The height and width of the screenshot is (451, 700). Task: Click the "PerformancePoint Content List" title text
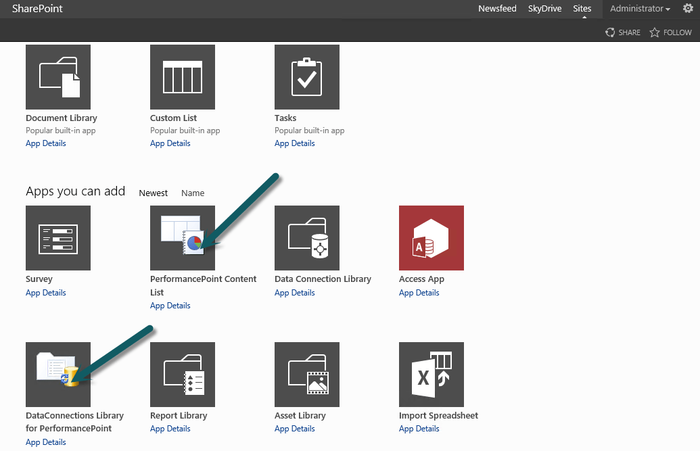click(x=203, y=285)
